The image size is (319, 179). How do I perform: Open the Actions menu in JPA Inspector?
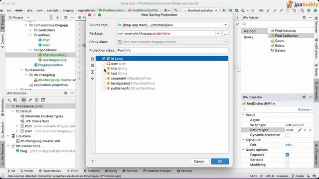tap(305, 109)
